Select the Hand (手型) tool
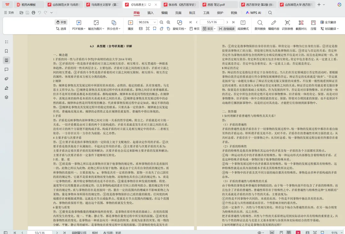Image resolution: width=345 pixels, height=234 pixels. [61, 22]
